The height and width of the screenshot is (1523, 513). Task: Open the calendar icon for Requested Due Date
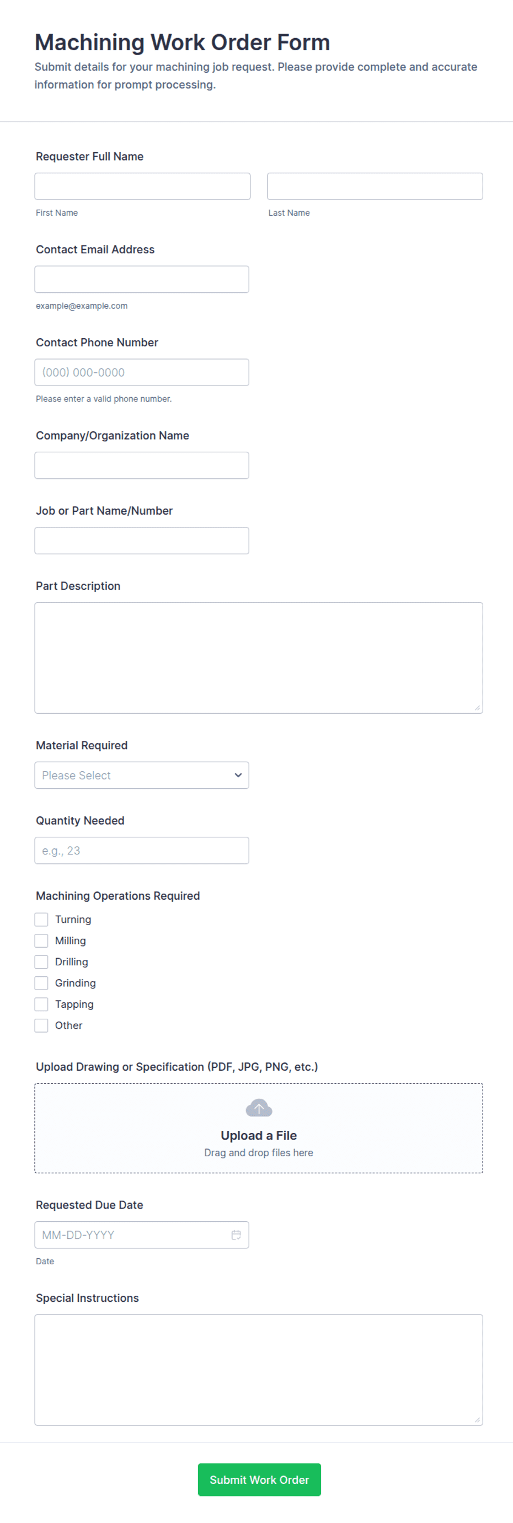point(237,1235)
